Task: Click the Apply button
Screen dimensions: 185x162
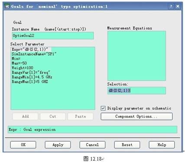Action: [x=58, y=145]
